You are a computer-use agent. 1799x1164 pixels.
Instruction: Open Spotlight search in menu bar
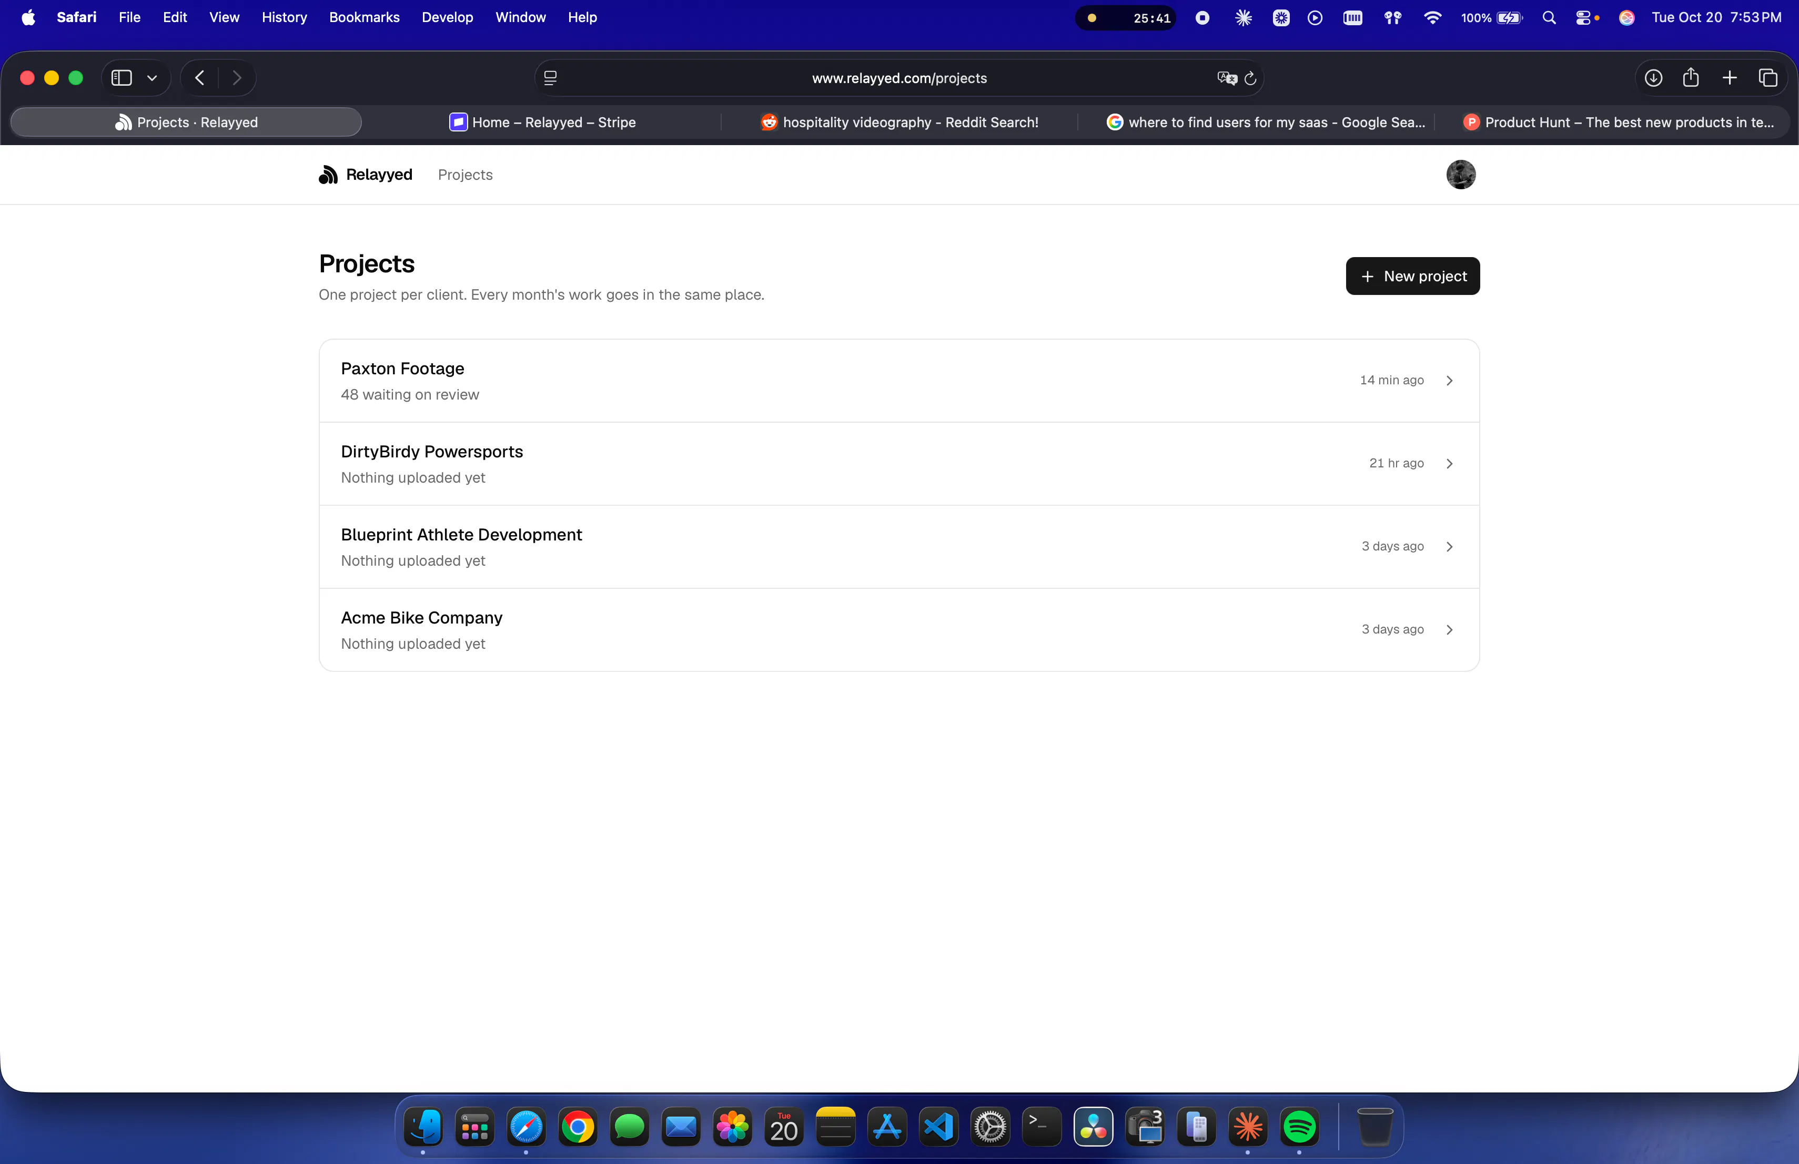click(1549, 17)
